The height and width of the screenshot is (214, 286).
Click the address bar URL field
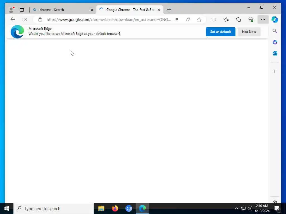coord(109,20)
